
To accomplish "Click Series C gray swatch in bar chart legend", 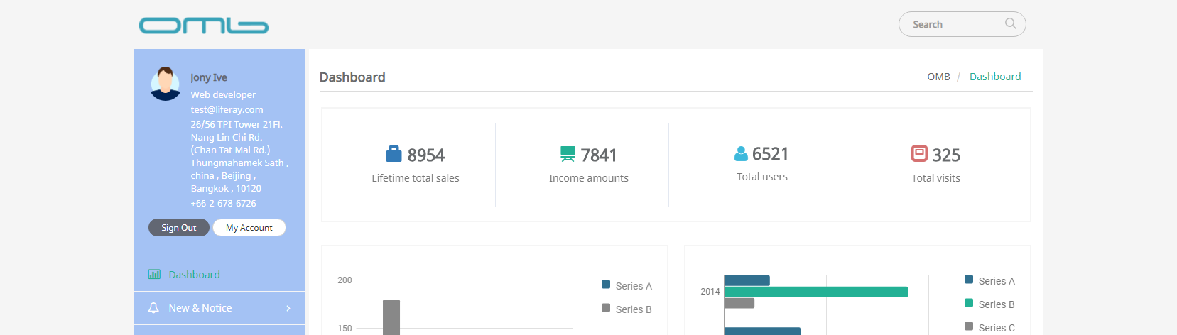I will click(969, 326).
